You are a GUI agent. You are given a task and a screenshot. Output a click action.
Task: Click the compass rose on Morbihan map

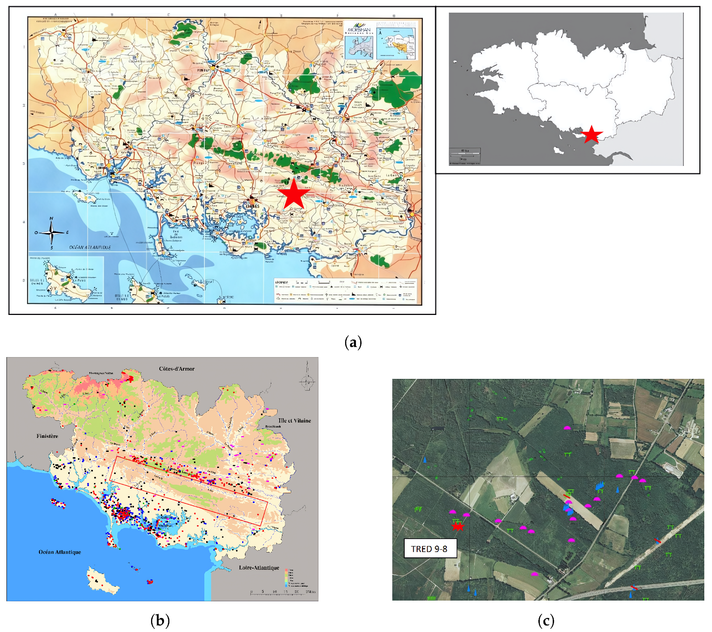51,232
